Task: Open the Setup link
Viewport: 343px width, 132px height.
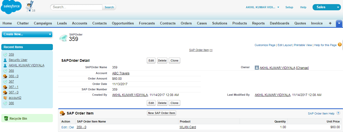Action: coord(289,7)
